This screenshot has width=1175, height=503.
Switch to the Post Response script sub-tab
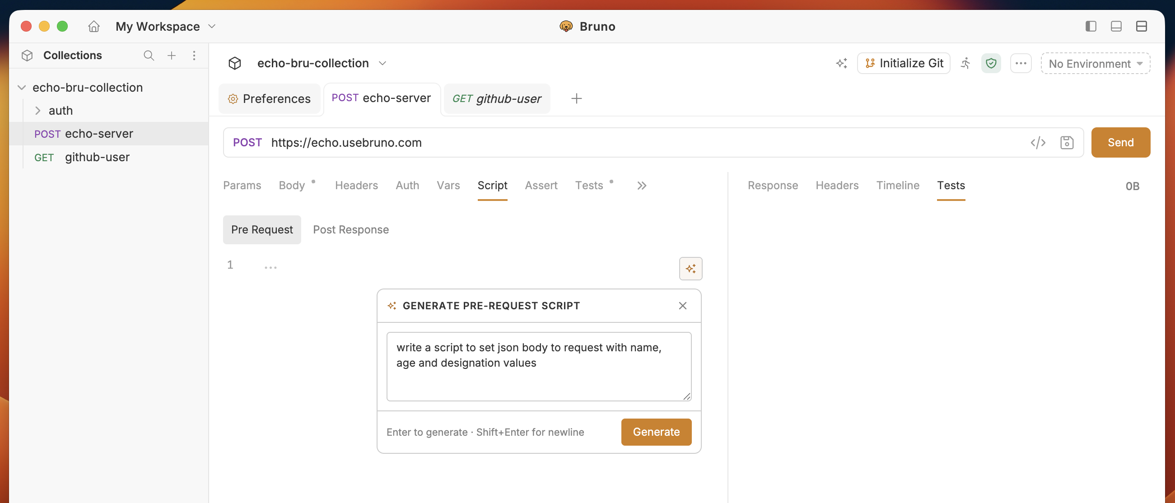coord(351,229)
